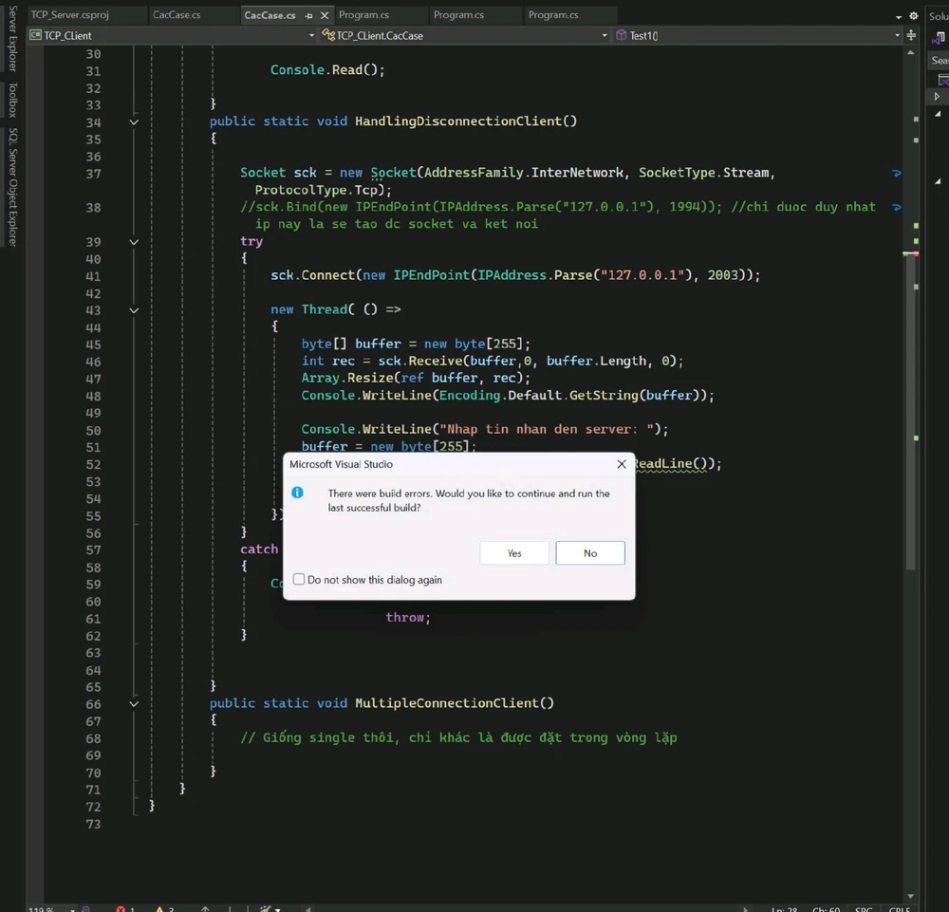Click Yes to run last successful build
Viewport: 949px width, 912px height.
[x=513, y=553]
